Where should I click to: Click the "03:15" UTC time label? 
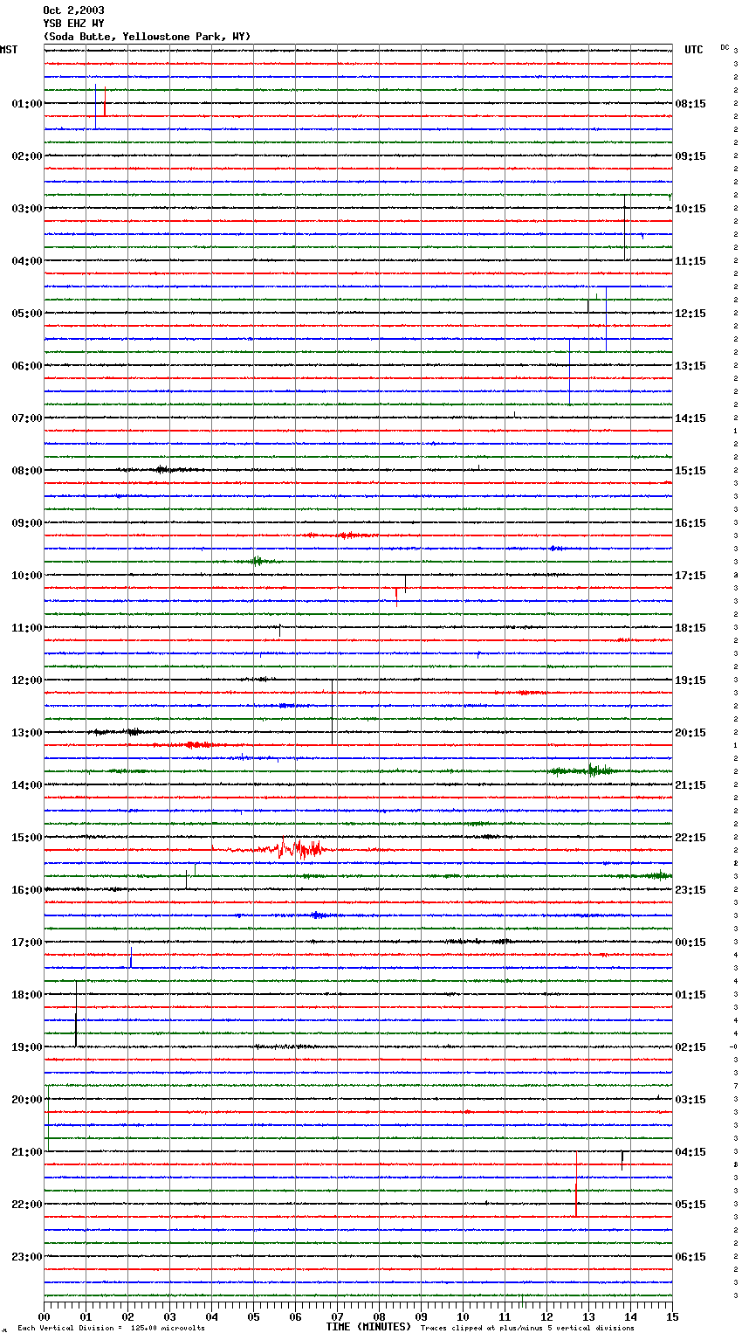pyautogui.click(x=690, y=1100)
